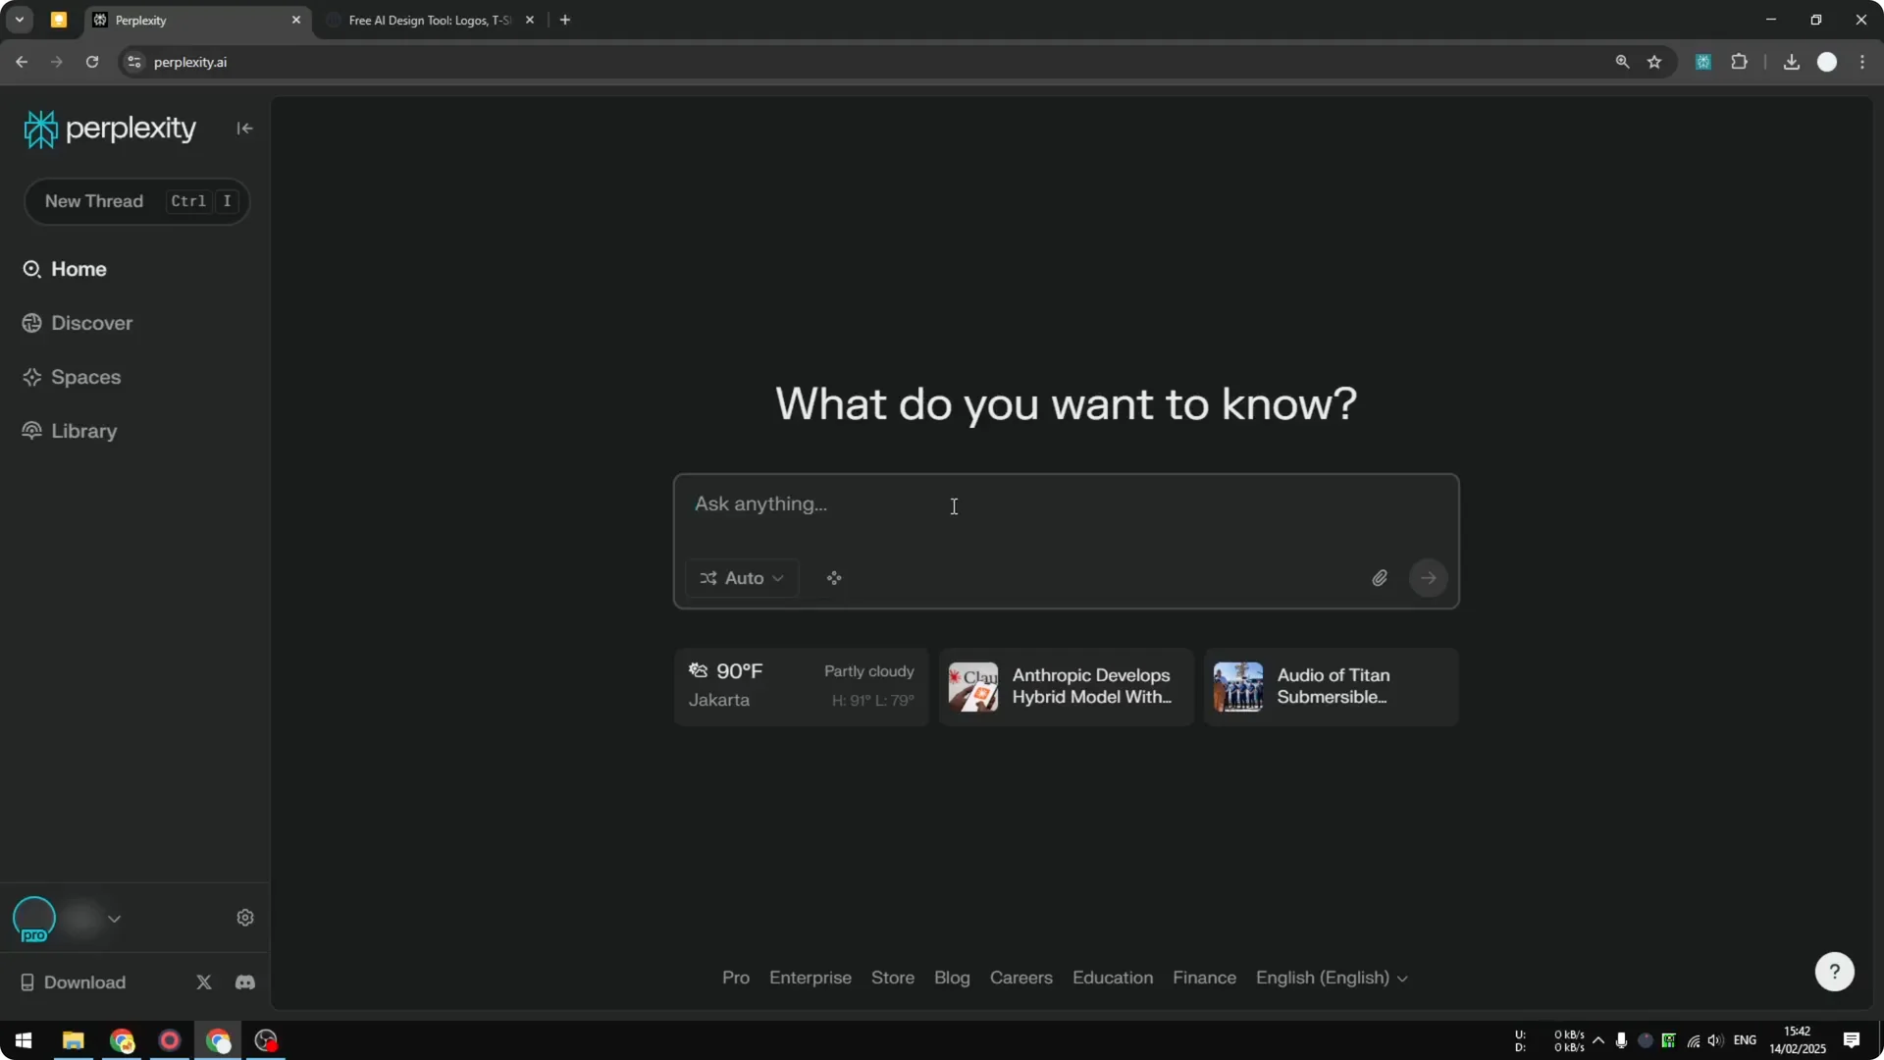The width and height of the screenshot is (1884, 1060).
Task: Open the Discord icon in sidebar
Action: [x=245, y=982]
